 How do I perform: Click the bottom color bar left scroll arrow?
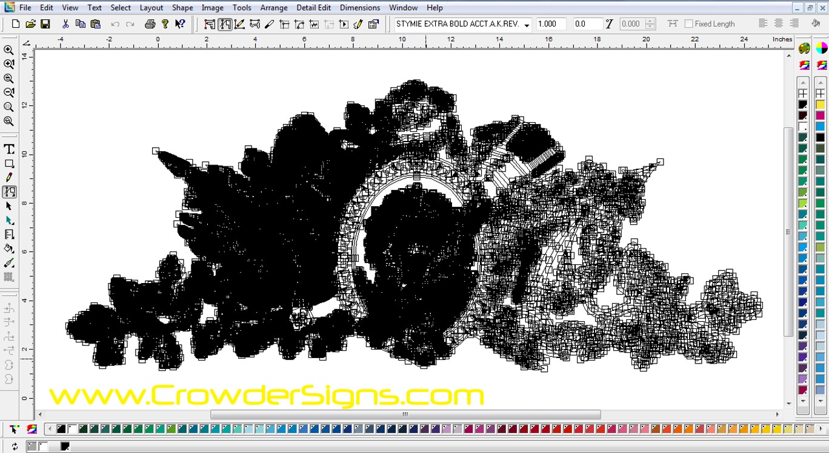[x=49, y=429]
